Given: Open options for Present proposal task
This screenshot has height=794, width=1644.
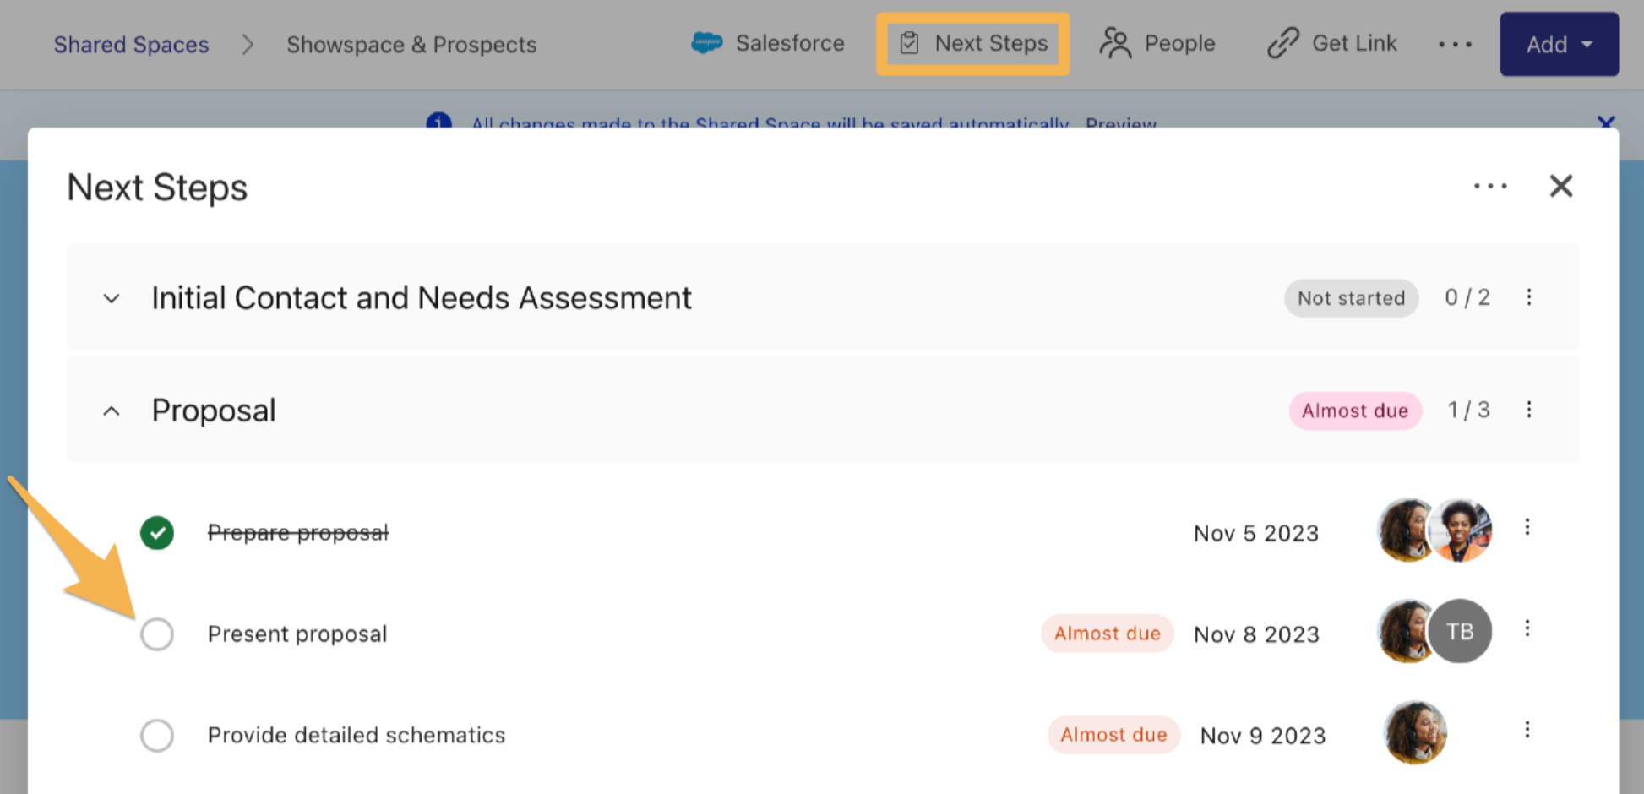Looking at the screenshot, I should [x=1527, y=628].
